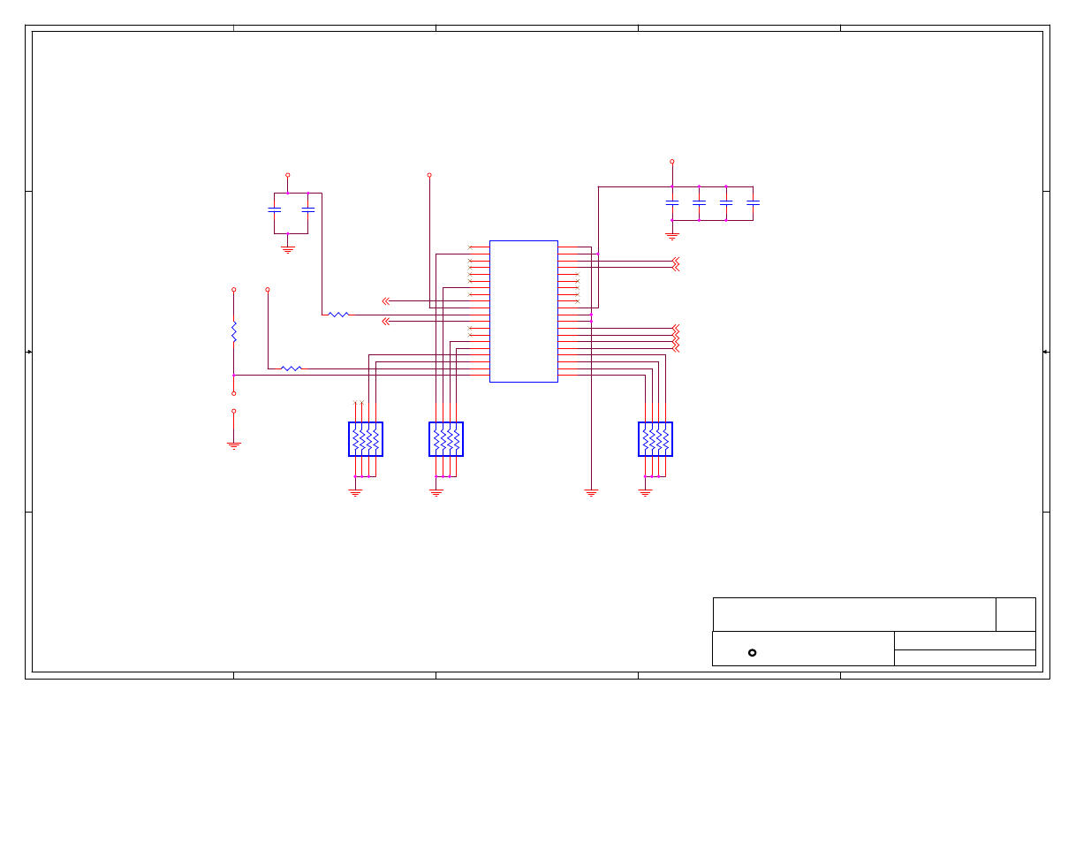Image resolution: width=1091 pixels, height=843 pixels.
Task: Click left capacitor of the top-left capacitor pair
Action: point(274,210)
